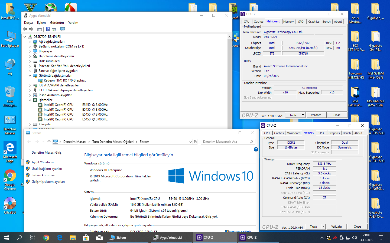Image resolution: width=390 pixels, height=243 pixels.
Task: Click forward arrow in Aygıt Yöneticisi toolbar
Action: (x=31, y=29)
